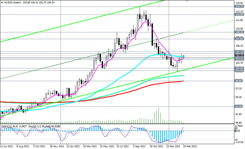Click the 109.25 price level label
The image size is (245, 149).
pos(239,32)
